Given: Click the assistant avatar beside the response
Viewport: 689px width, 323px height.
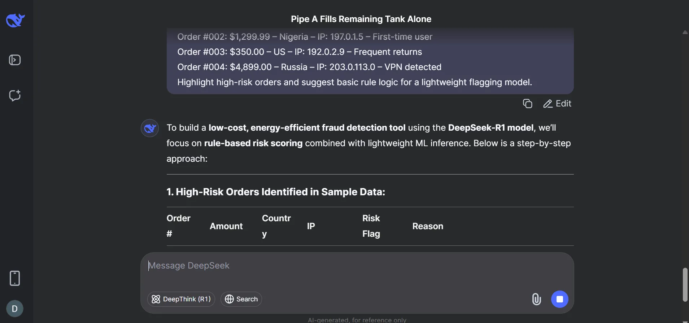Looking at the screenshot, I should [150, 128].
